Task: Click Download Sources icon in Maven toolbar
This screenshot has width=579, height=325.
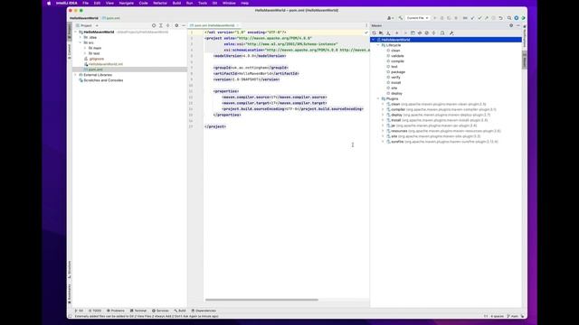Action: pyautogui.click(x=388, y=33)
